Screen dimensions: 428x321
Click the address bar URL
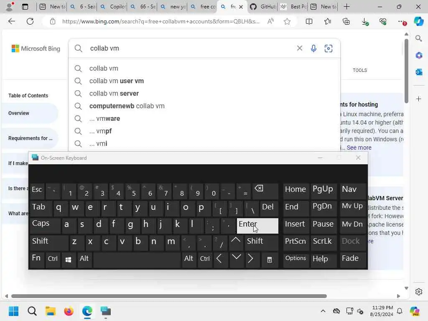pyautogui.click(x=160, y=21)
